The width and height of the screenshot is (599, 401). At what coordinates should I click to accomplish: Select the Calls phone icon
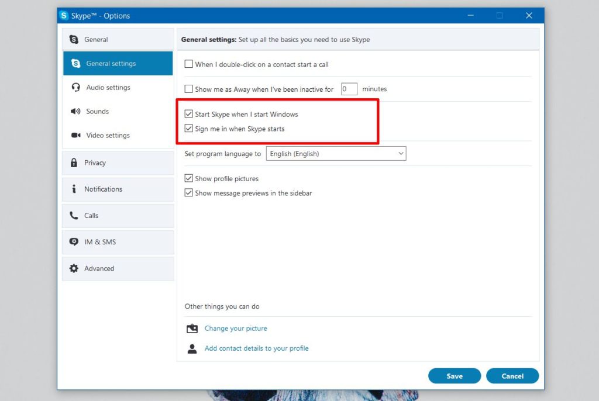tap(74, 215)
